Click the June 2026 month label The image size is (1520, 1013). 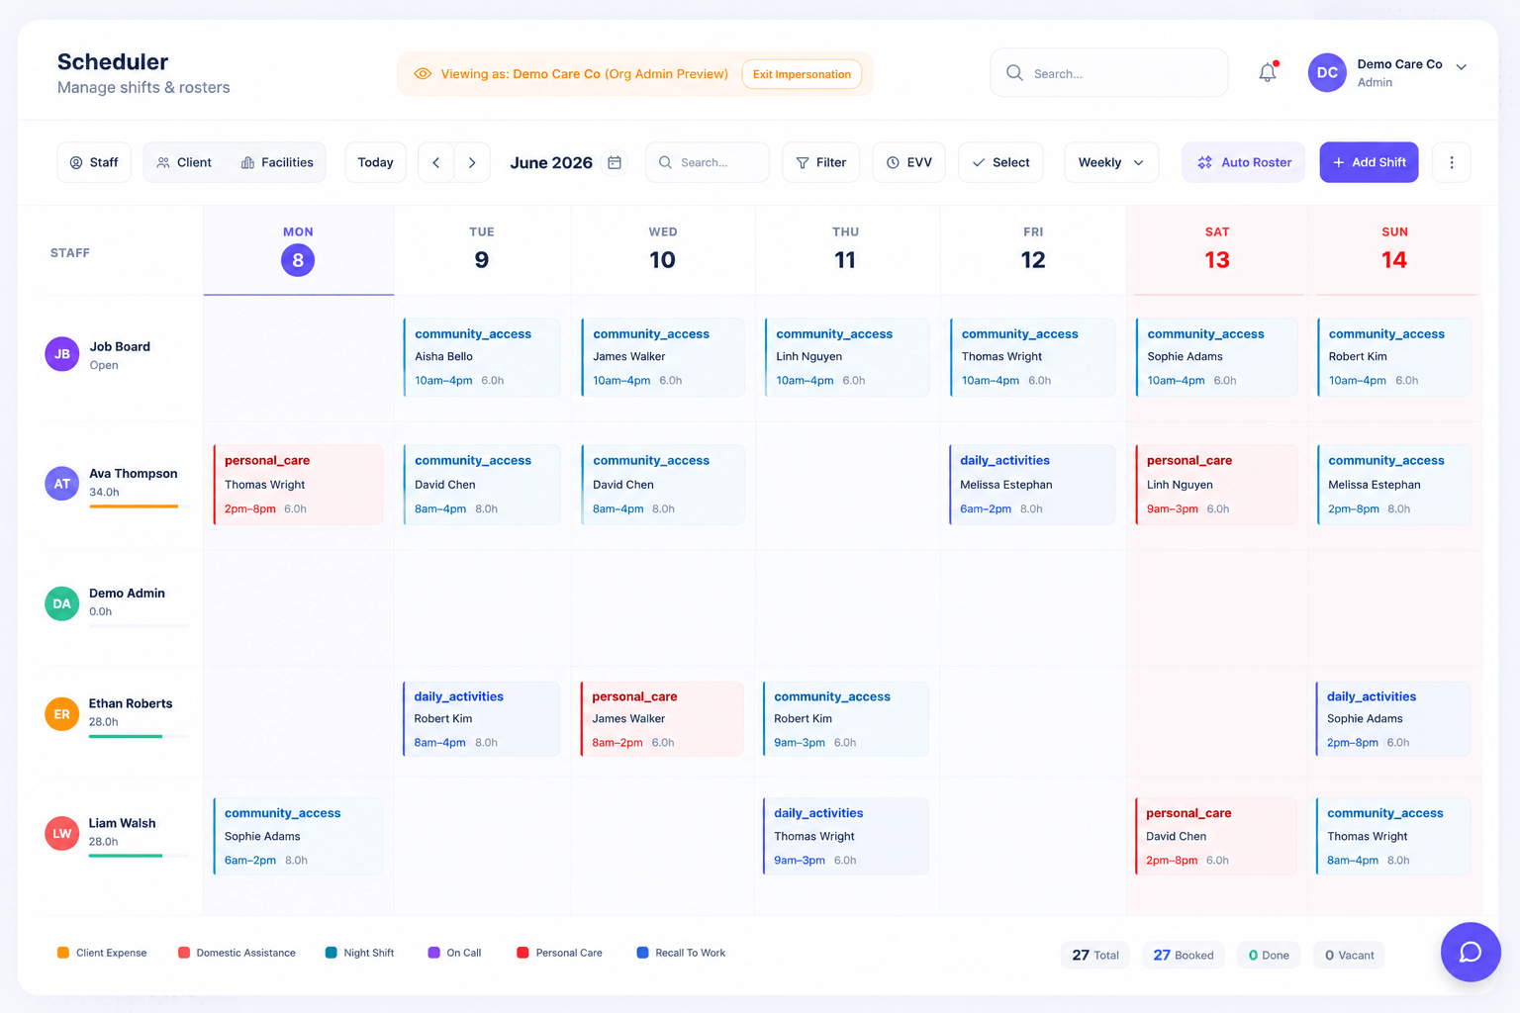pos(551,162)
